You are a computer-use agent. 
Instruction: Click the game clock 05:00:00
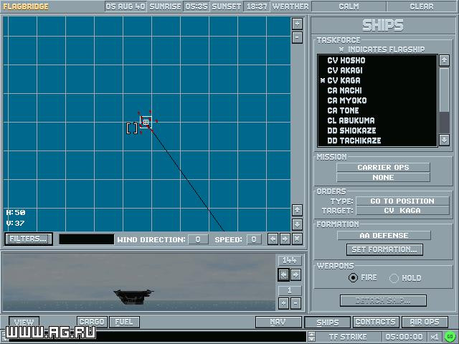click(404, 337)
